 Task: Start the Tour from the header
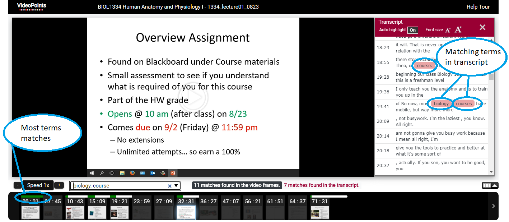(484, 7)
